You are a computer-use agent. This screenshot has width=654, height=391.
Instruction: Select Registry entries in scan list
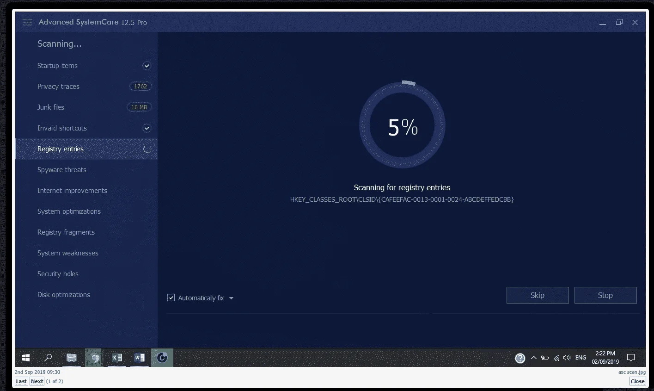coord(86,149)
